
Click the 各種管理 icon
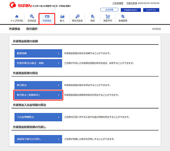coord(123,16)
